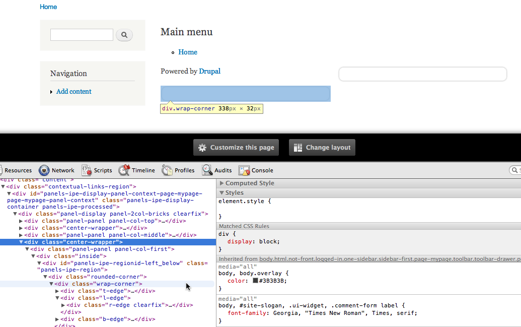Switch to the Network tab label
Image resolution: width=521 pixels, height=327 pixels.
coord(63,170)
